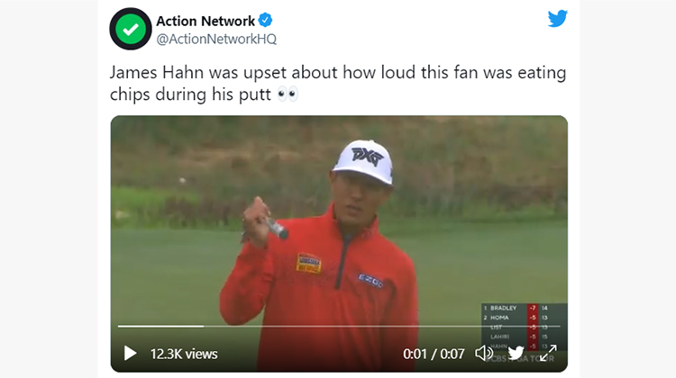Click the orange sponsor patch on the golfer's jacket
The width and height of the screenshot is (676, 378).
pyautogui.click(x=308, y=263)
